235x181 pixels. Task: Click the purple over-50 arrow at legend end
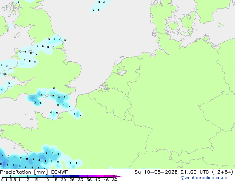coord(118,176)
